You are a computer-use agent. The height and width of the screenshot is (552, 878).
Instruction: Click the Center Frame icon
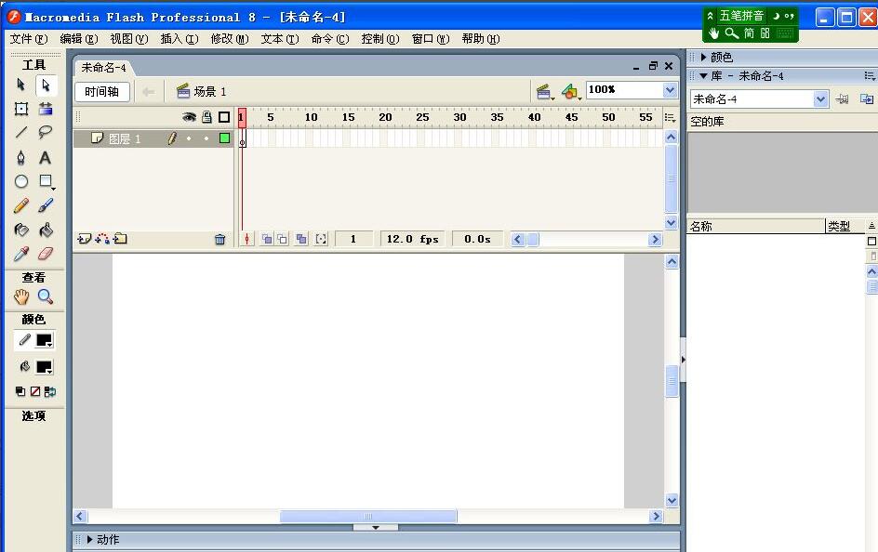tap(246, 240)
